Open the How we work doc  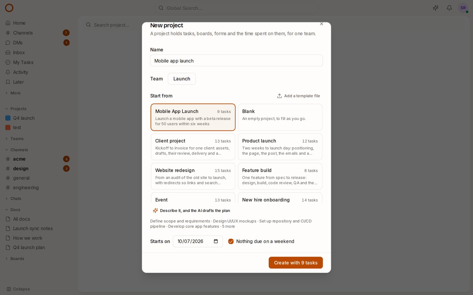(x=38, y=238)
